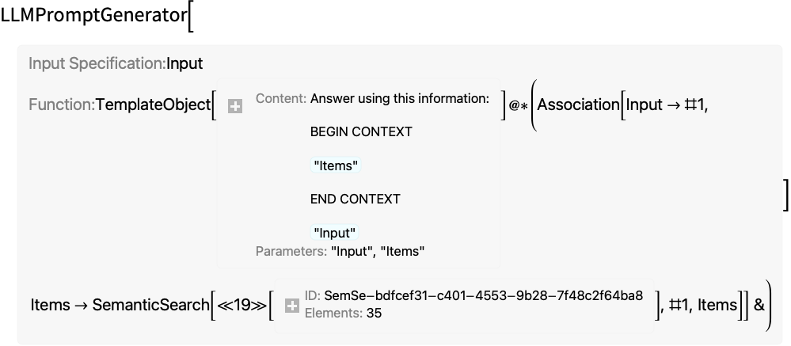Click the BEGIN CONTEXT template line

361,131
